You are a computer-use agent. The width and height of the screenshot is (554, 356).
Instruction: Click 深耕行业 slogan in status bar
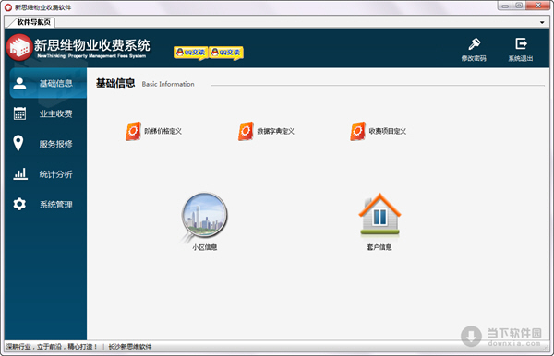[52, 347]
